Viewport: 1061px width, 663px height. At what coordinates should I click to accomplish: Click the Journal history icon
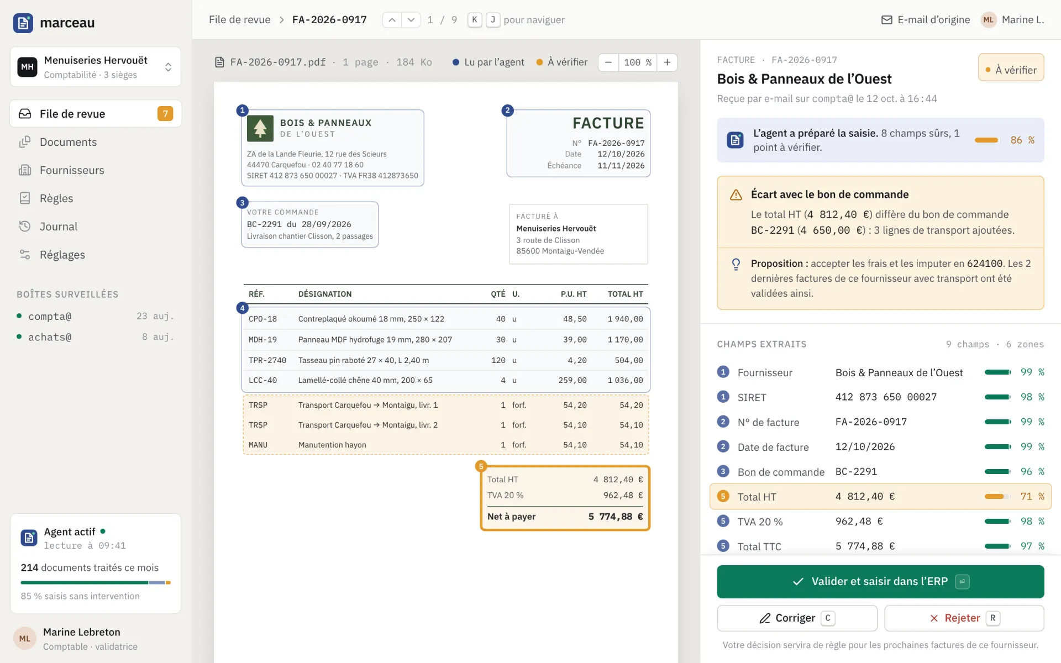(x=25, y=227)
